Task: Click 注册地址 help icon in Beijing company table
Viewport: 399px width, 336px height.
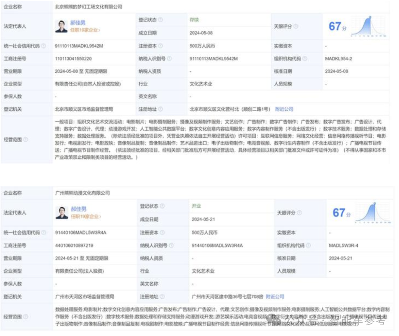Action: (160, 109)
